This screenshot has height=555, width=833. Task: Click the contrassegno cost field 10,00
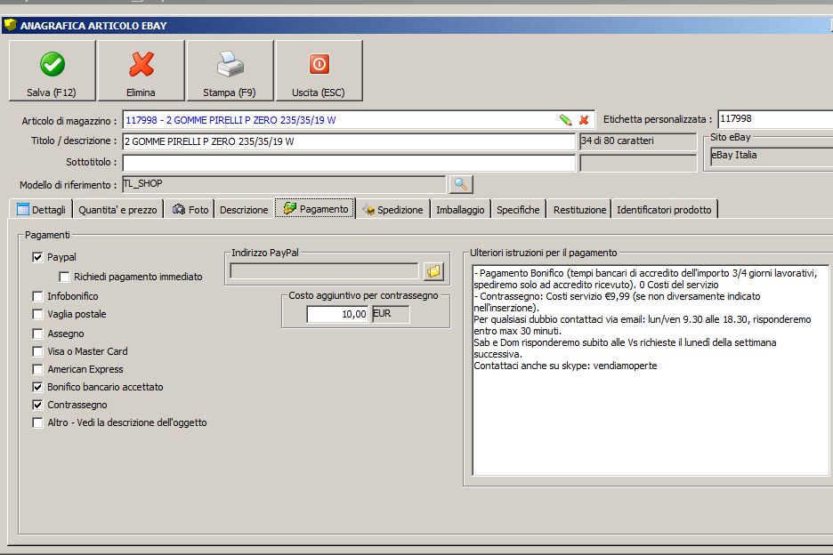pos(337,314)
